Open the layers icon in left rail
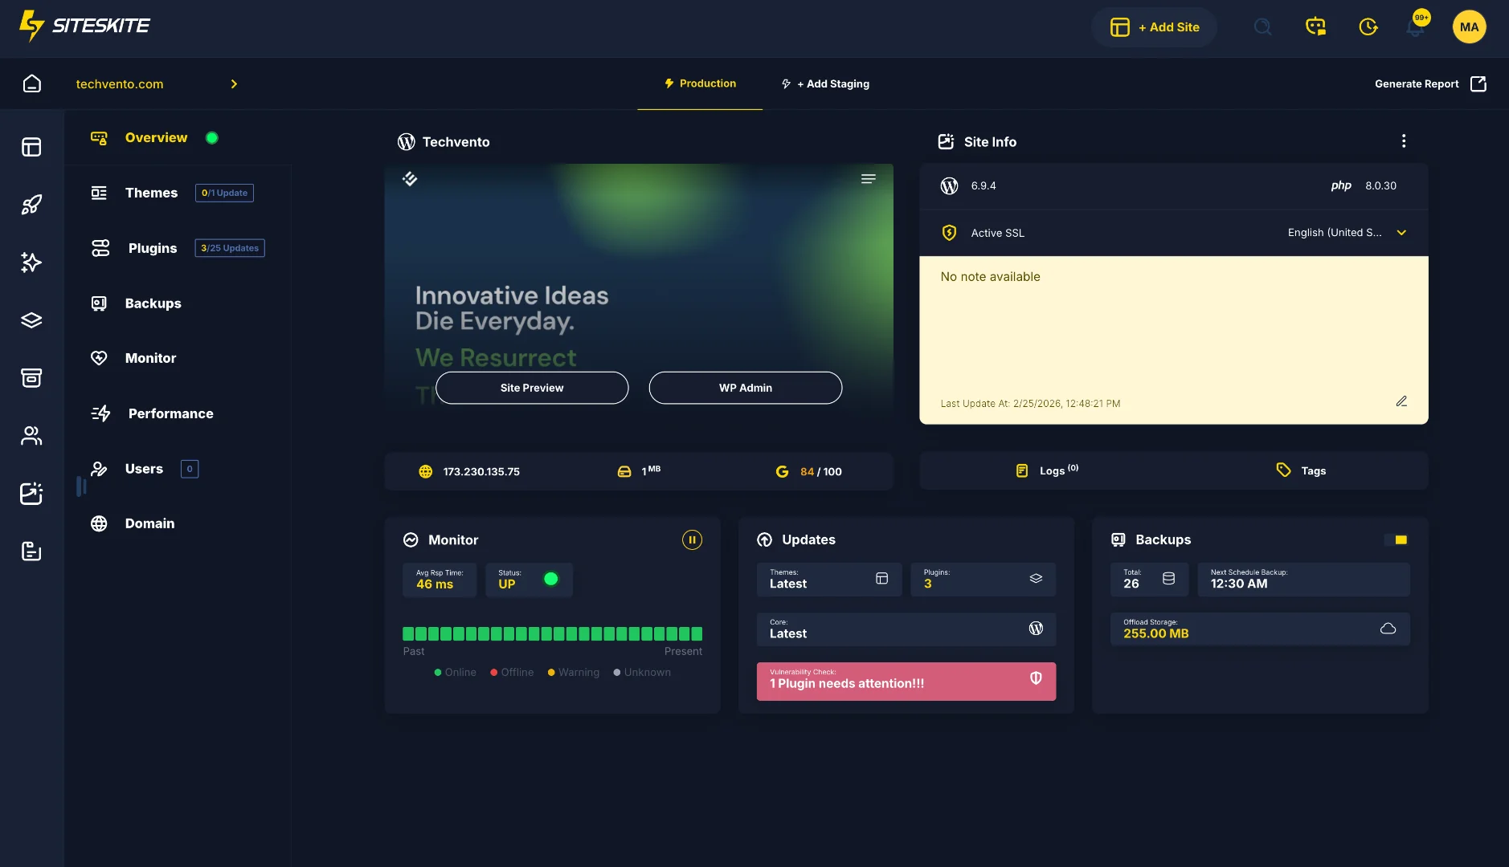This screenshot has height=867, width=1509. (31, 320)
